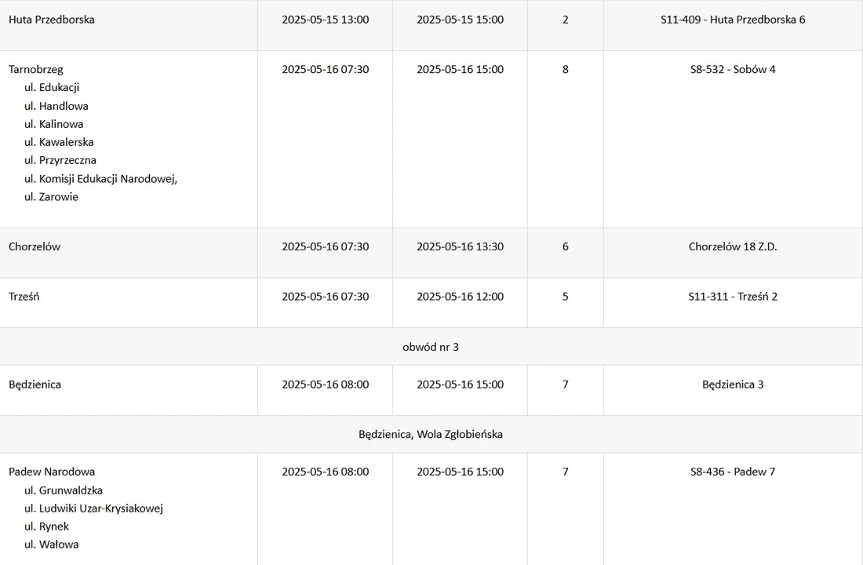The width and height of the screenshot is (863, 565).
Task: Select station S11-311 - Trześń 2
Action: (733, 297)
